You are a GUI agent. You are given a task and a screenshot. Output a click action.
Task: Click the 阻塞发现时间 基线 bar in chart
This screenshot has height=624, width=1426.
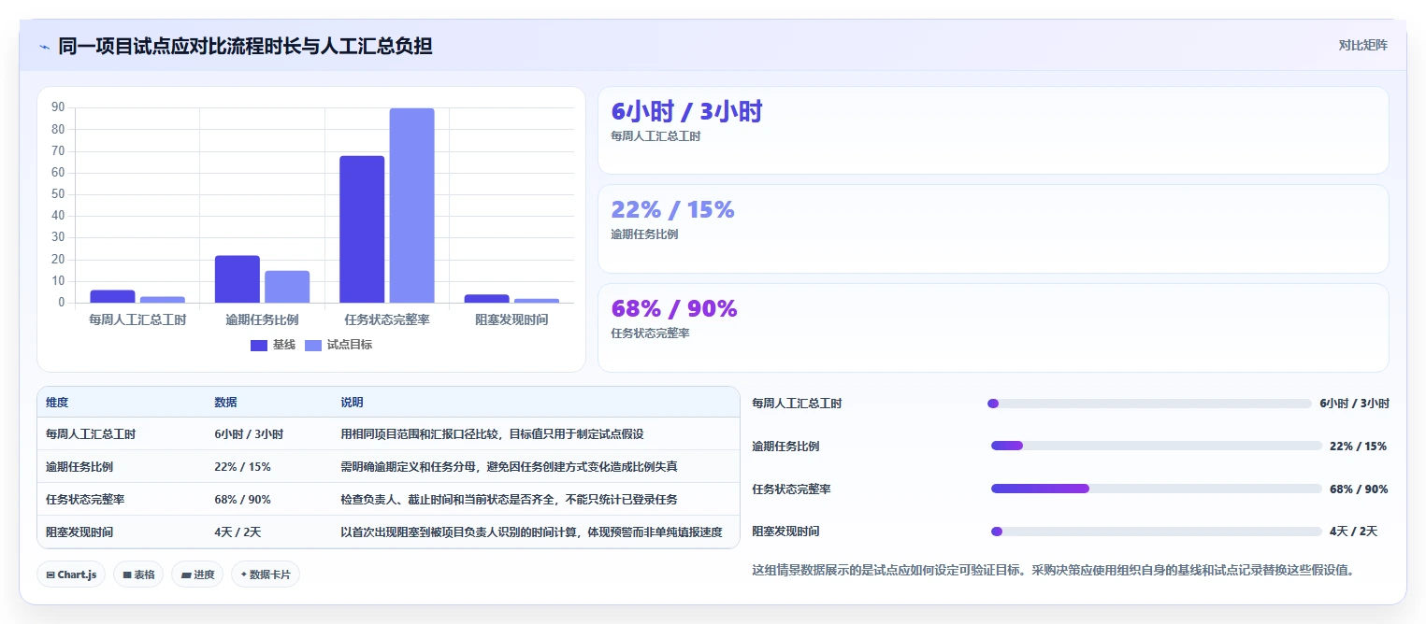(x=486, y=299)
